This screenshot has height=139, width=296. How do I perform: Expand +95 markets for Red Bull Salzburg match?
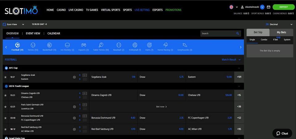239,129
